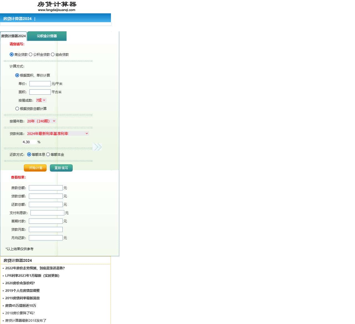355x324 pixels.
Task: Choose 根据贷款总额计算 method
Action: click(17, 109)
